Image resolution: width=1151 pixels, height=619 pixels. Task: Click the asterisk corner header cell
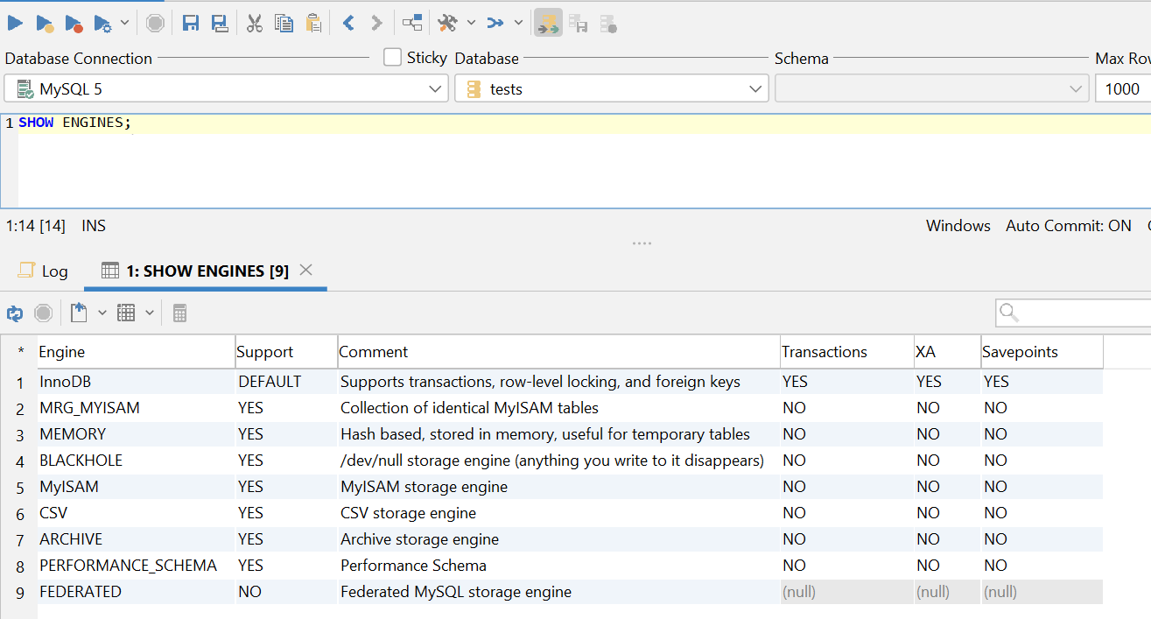[19, 352]
